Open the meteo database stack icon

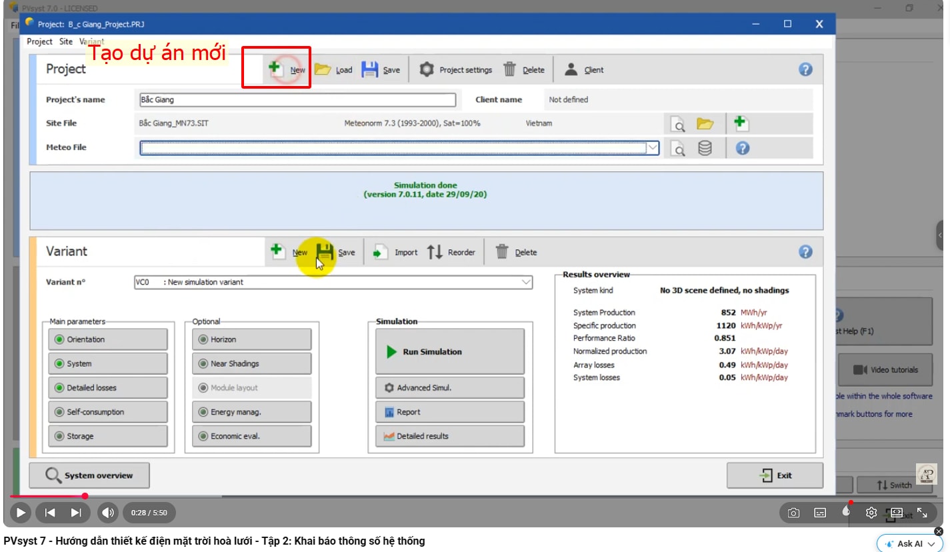coord(705,148)
